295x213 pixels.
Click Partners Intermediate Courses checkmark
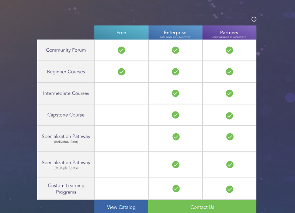click(x=229, y=93)
